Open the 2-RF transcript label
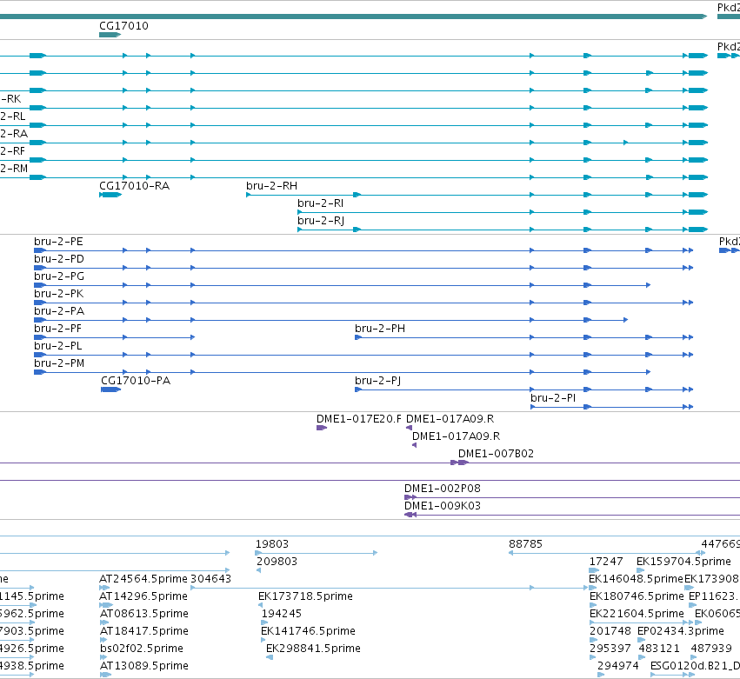 tap(13, 151)
